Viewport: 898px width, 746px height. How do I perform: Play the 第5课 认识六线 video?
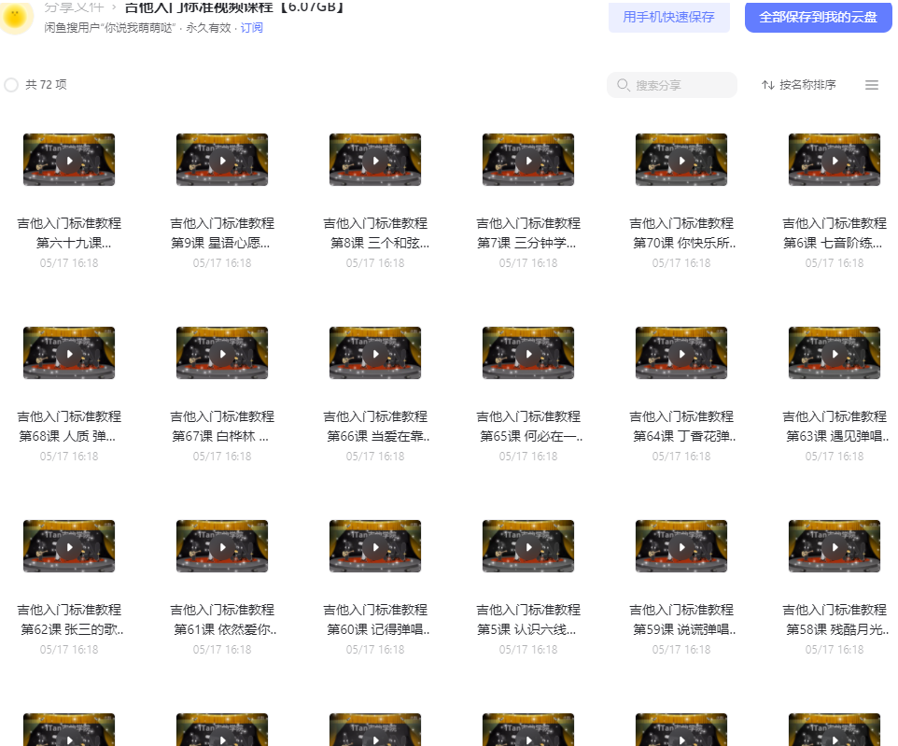[x=528, y=546]
